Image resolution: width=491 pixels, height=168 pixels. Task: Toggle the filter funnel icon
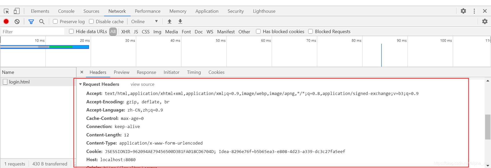click(x=31, y=22)
